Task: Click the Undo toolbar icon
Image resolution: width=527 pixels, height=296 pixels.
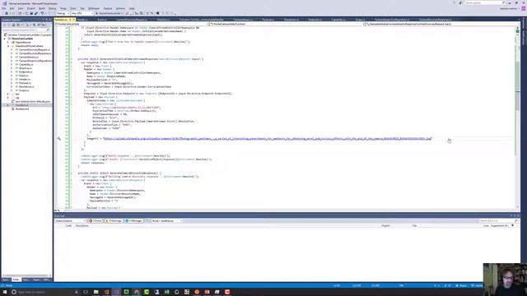Action: click(x=42, y=13)
